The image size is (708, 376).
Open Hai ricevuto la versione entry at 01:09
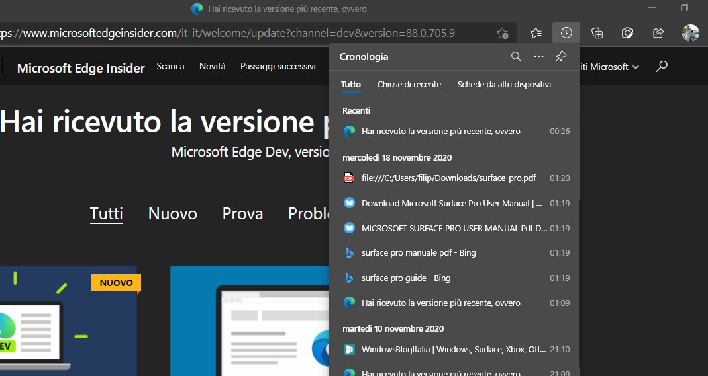pos(454,303)
